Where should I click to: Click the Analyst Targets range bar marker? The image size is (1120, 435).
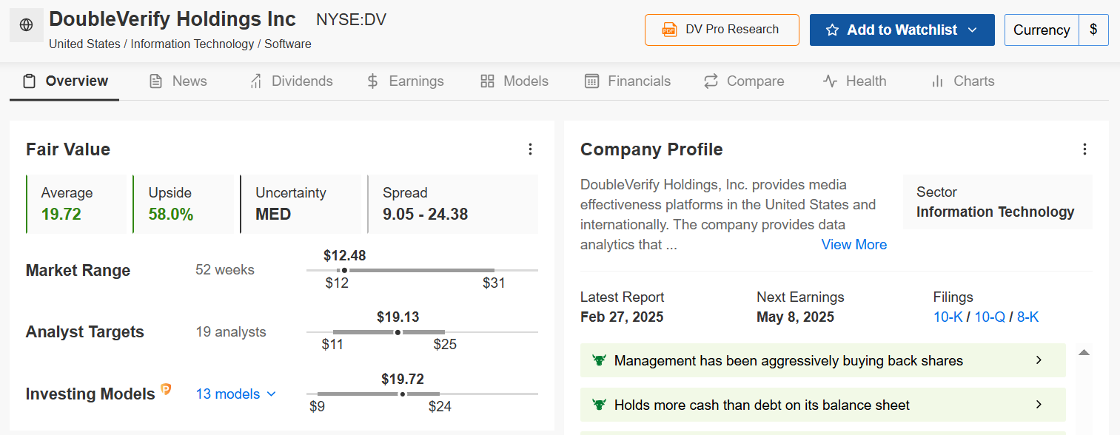tap(398, 333)
